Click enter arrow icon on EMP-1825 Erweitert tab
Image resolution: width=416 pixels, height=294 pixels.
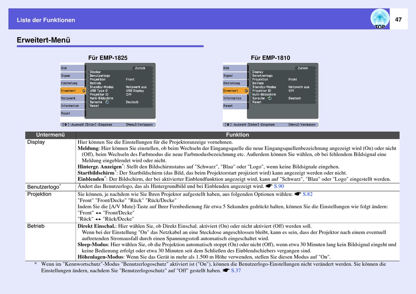coord(84,91)
